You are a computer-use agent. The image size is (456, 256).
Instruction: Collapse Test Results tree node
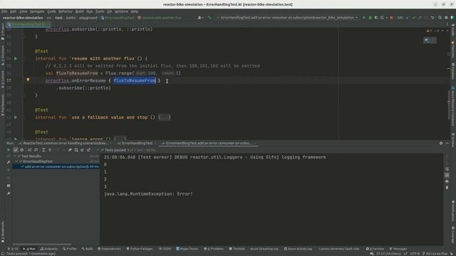(x=15, y=156)
